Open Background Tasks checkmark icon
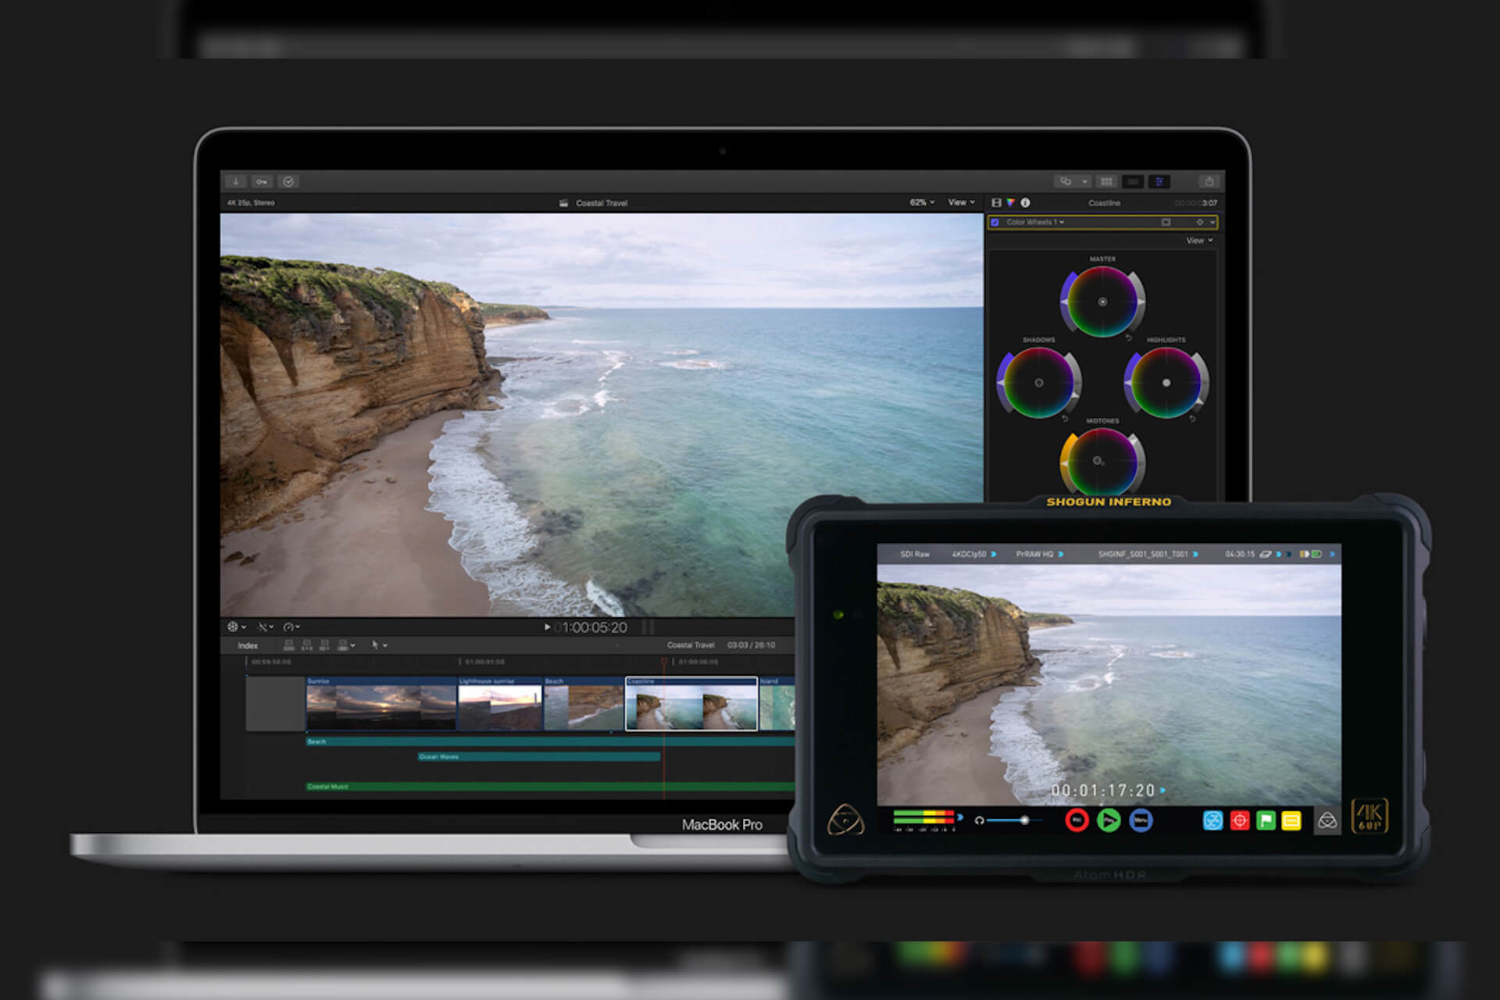Screen dimensions: 1500x1000 (x=288, y=181)
